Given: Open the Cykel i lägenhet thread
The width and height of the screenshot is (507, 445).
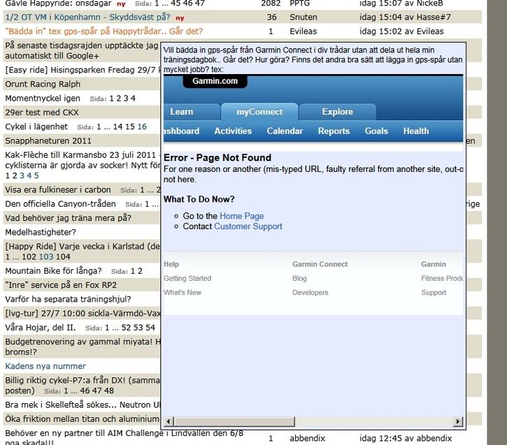Looking at the screenshot, I should (x=36, y=126).
